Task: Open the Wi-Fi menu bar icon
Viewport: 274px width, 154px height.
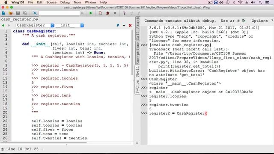Action: [x=240, y=3]
